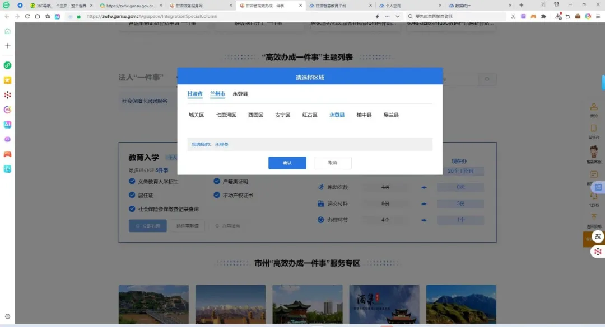This screenshot has height=327, width=605.
Task: Open the accessibility icon at bottom right
Action: [x=598, y=236]
